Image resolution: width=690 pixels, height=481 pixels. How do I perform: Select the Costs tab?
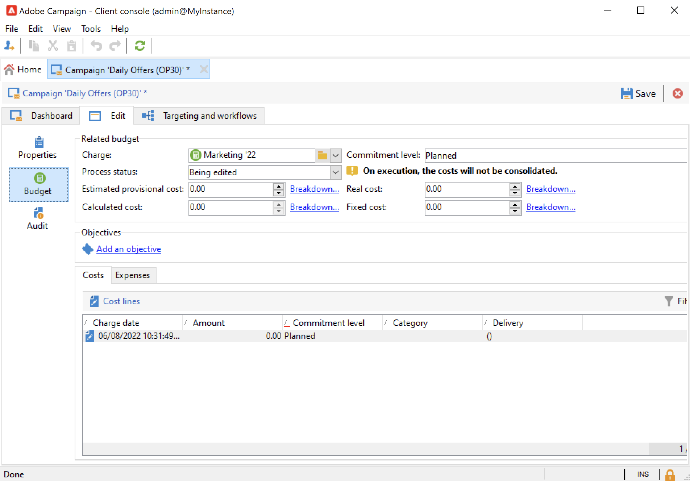click(x=93, y=275)
